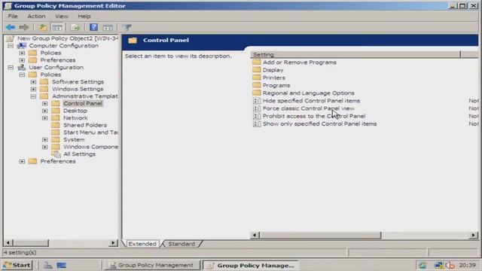Click the Up one level folder icon
Image resolution: width=482 pixels, height=271 pixels.
coord(42,27)
